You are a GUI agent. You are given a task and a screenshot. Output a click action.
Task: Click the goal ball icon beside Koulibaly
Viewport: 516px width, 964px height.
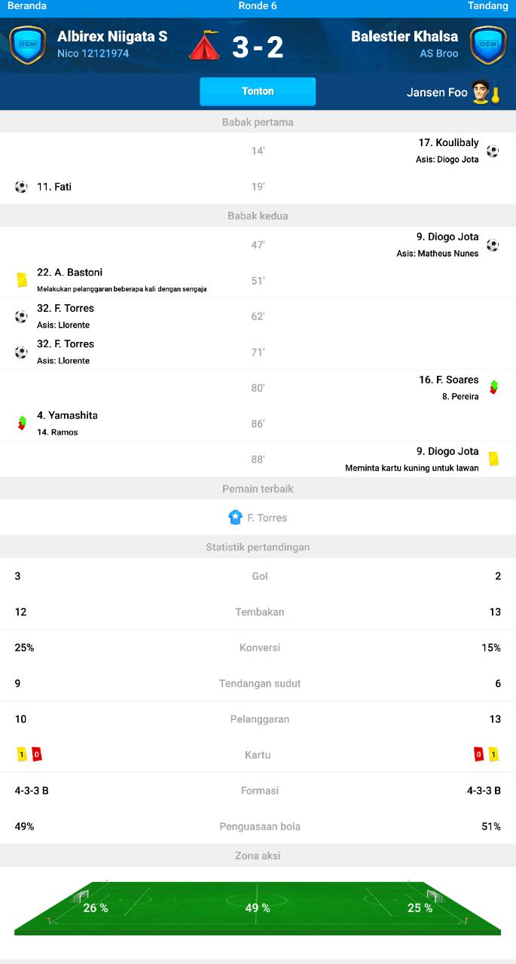[492, 151]
